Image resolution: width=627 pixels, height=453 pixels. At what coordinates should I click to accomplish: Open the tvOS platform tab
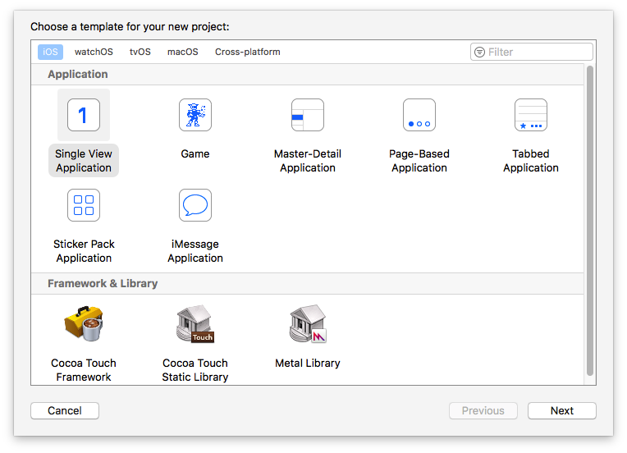pos(140,52)
